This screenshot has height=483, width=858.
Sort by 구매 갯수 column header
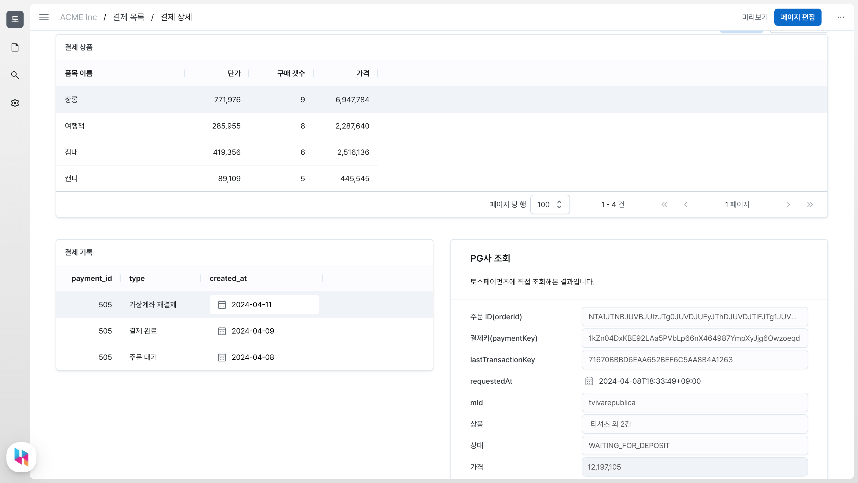291,73
